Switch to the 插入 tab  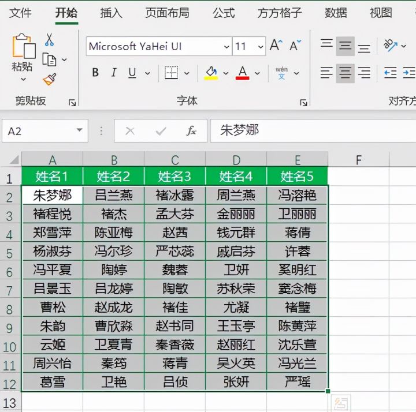coord(111,13)
